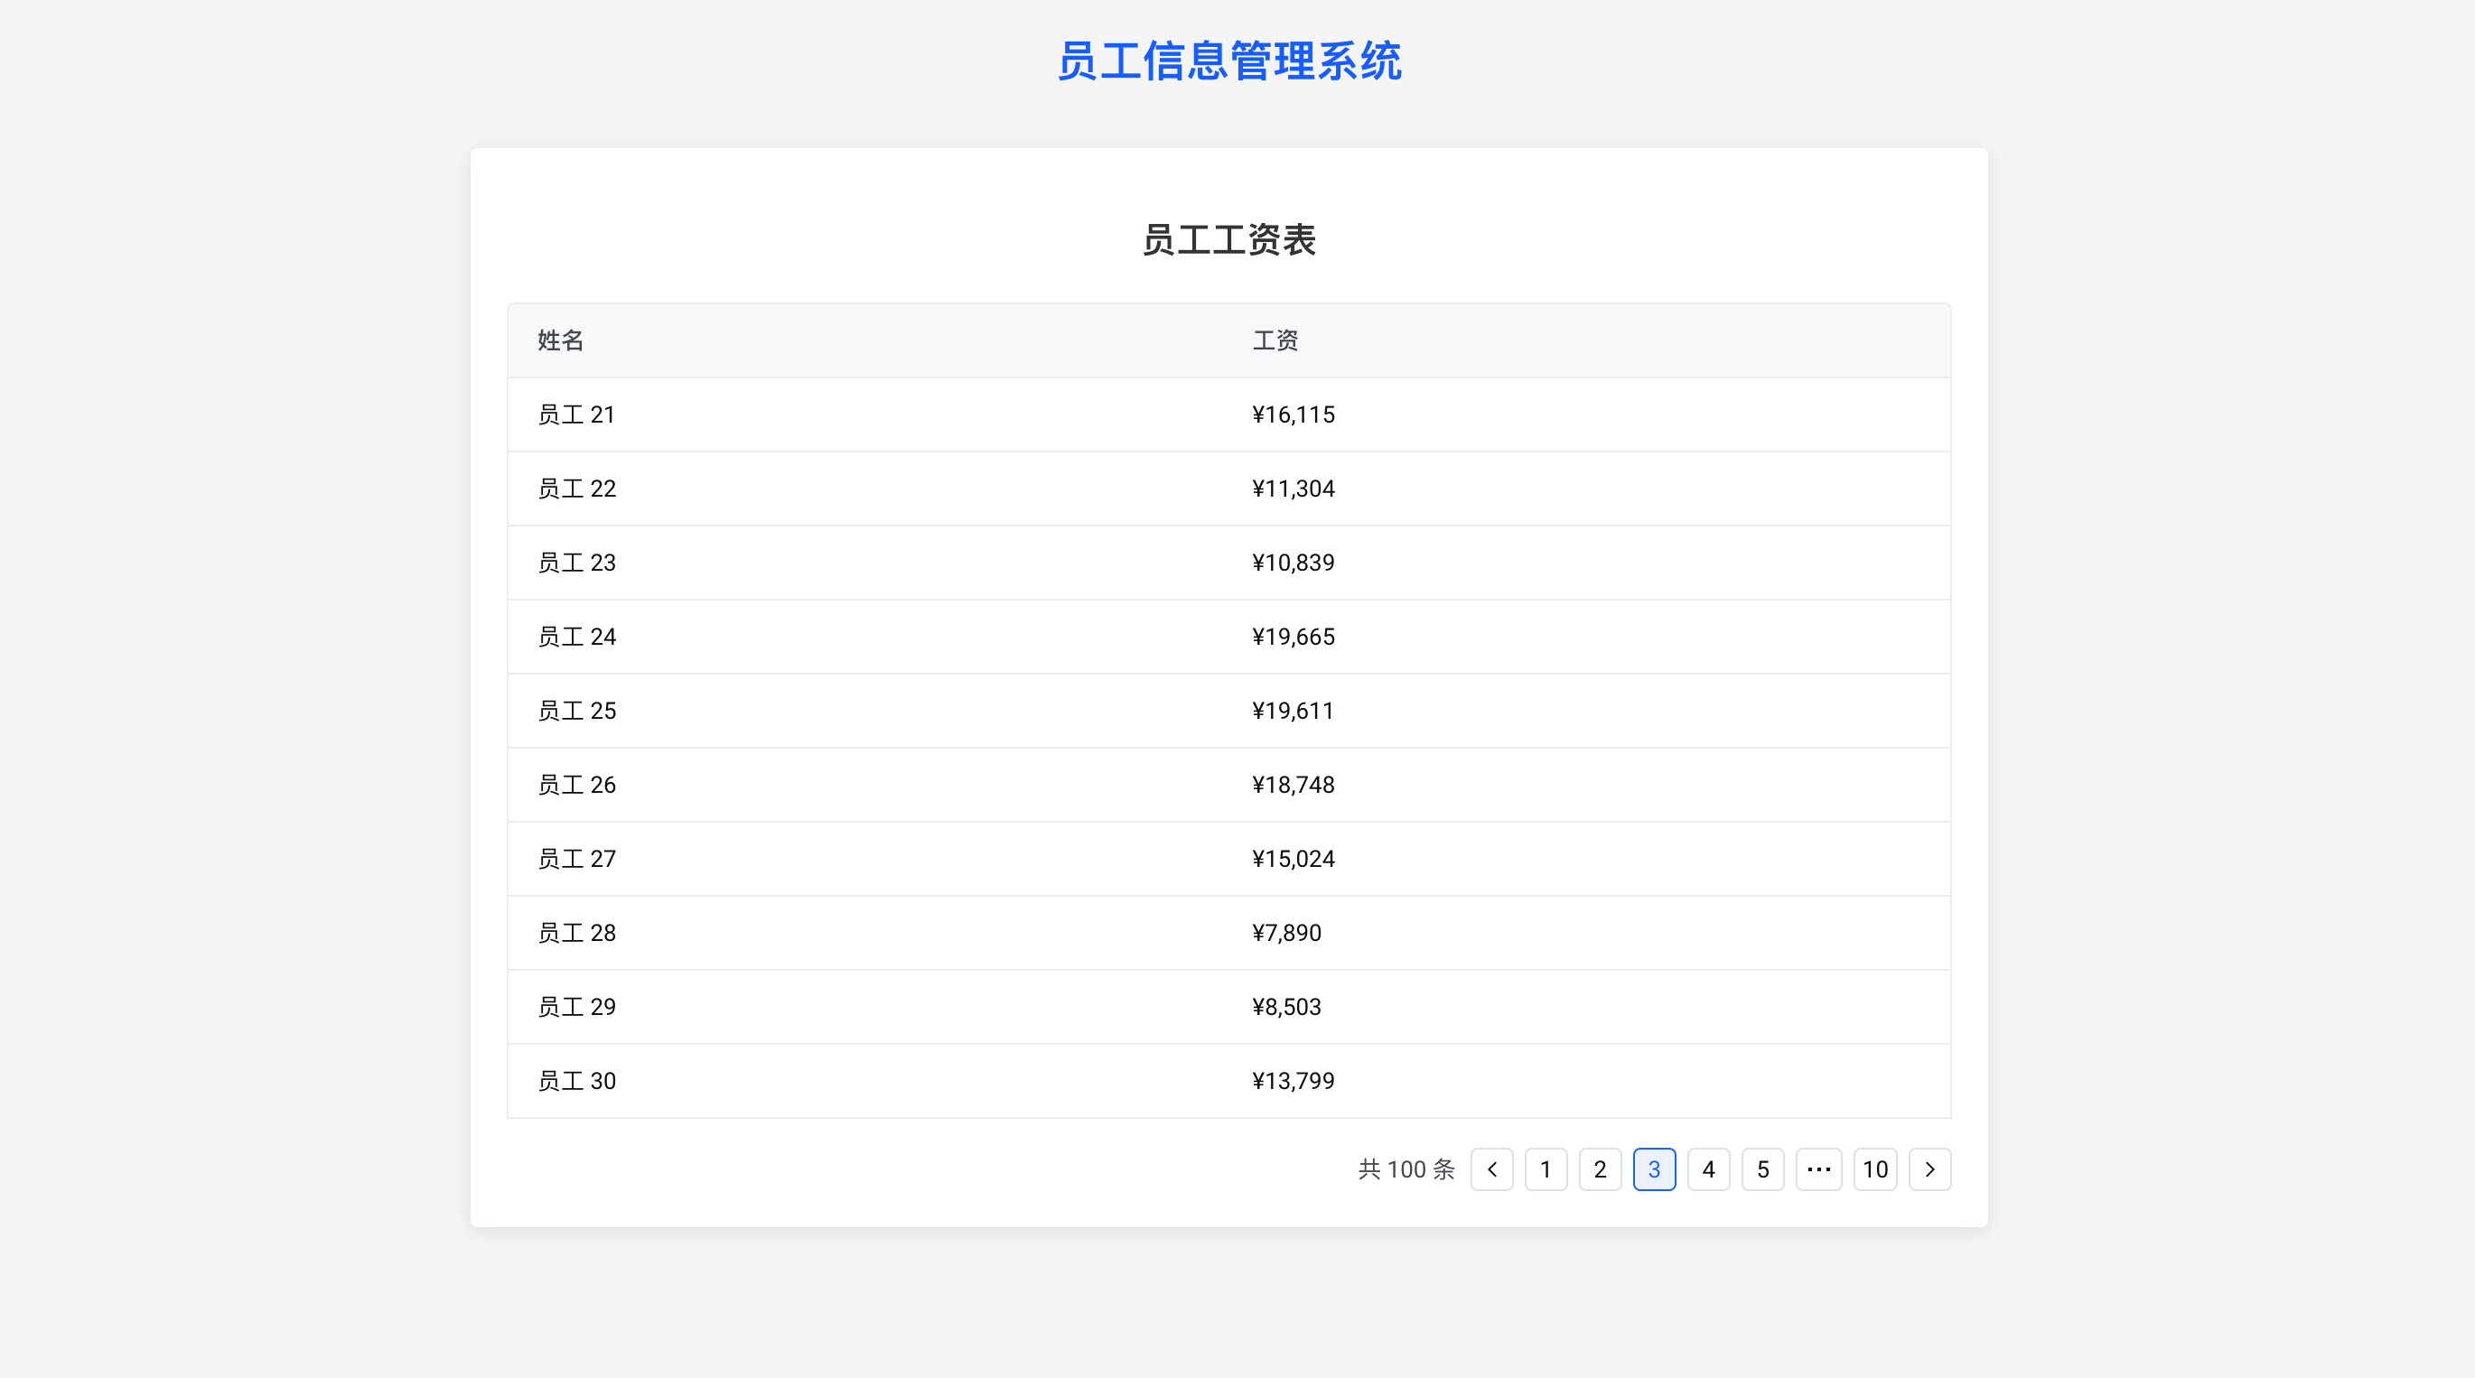The image size is (2475, 1378).
Task: Select the 员工 27 name cell
Action: [x=576, y=859]
